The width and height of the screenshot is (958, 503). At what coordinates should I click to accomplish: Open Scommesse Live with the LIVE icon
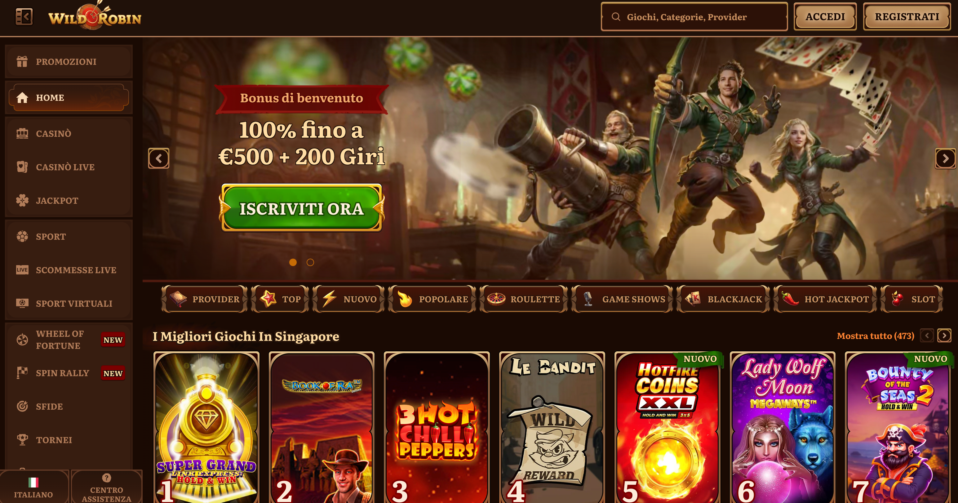pyautogui.click(x=69, y=270)
